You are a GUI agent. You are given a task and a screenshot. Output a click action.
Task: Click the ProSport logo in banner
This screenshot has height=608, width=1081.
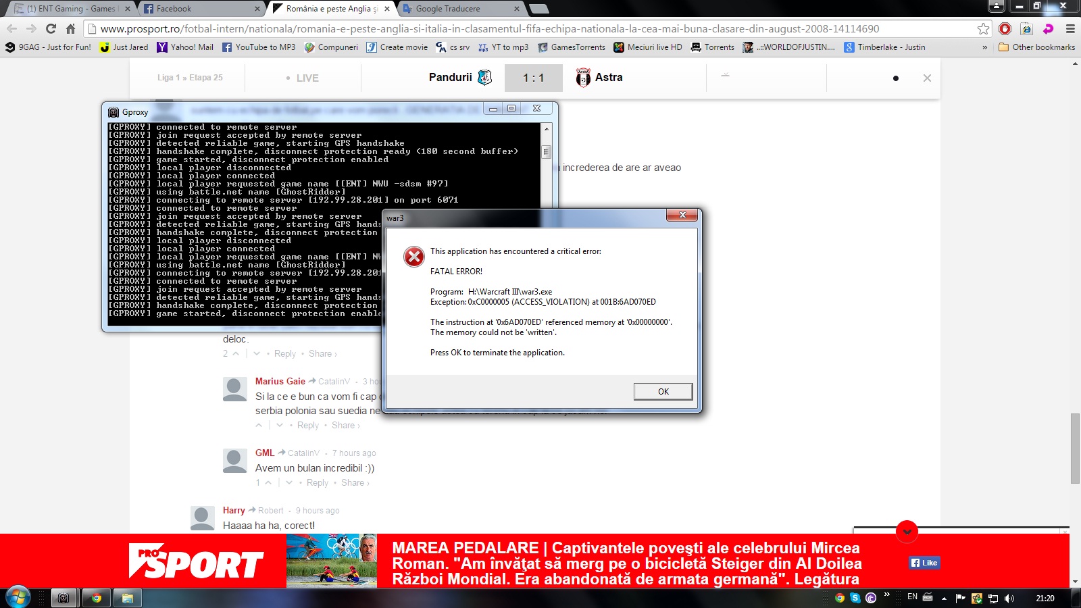pos(196,561)
